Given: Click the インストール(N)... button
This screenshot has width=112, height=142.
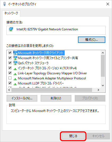Looking at the screenshot, I should click(22, 98).
